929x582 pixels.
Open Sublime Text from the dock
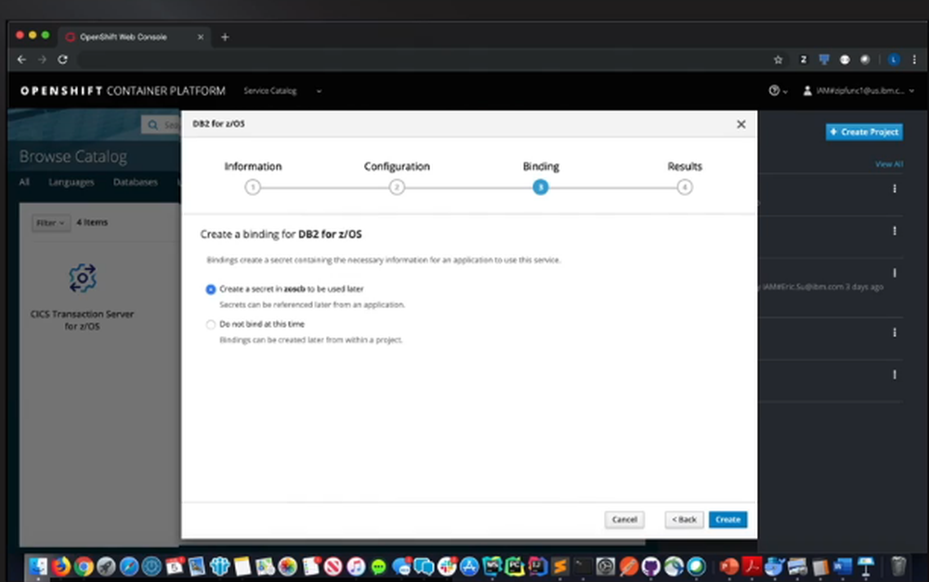coord(559,566)
